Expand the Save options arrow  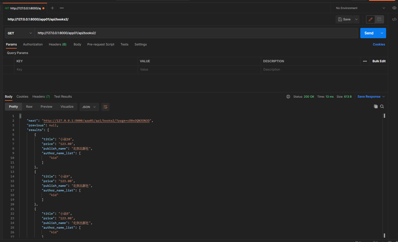pyautogui.click(x=356, y=19)
